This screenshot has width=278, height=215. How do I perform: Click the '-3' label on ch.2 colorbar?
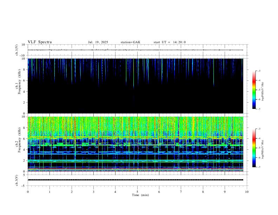point(259,129)
